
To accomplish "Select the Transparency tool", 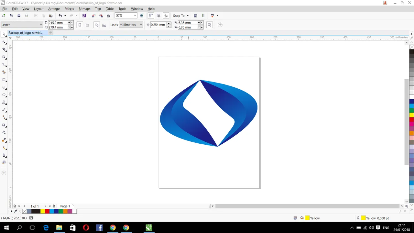I will click(4, 132).
